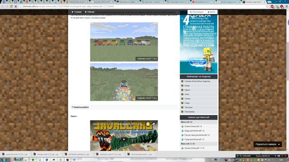This screenshot has width=289, height=162.
Task: Open the Главная menu item
Action: click(76, 12)
